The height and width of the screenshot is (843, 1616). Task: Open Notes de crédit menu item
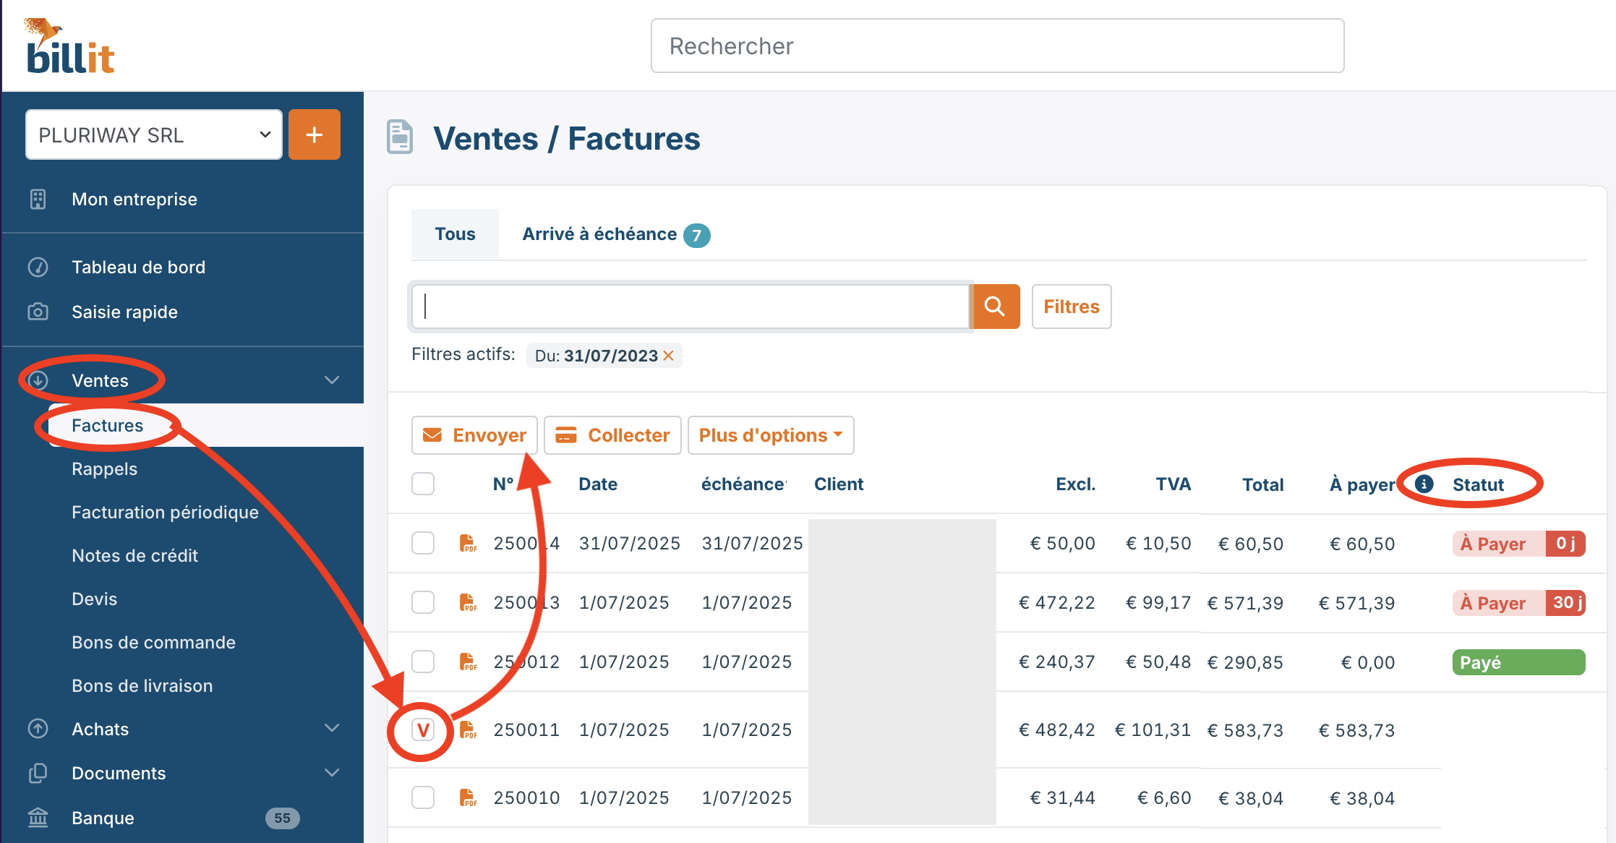[134, 555]
